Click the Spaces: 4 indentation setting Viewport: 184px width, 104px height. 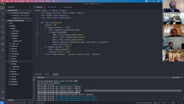[x=156, y=103]
